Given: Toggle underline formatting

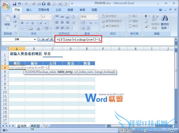Looking at the screenshot, I should click(x=33, y=23).
